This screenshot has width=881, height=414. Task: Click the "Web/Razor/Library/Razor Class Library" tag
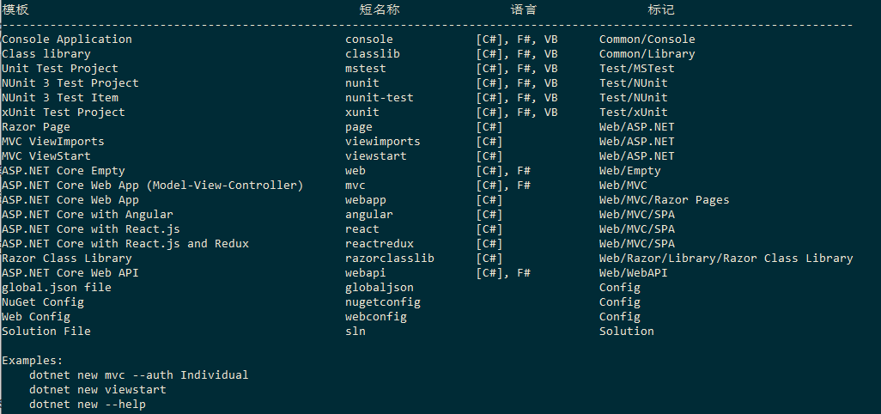coord(726,258)
